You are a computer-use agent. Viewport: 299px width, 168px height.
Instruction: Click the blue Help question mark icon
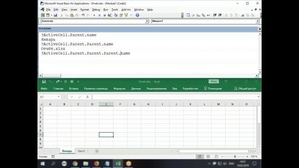coord(137,15)
